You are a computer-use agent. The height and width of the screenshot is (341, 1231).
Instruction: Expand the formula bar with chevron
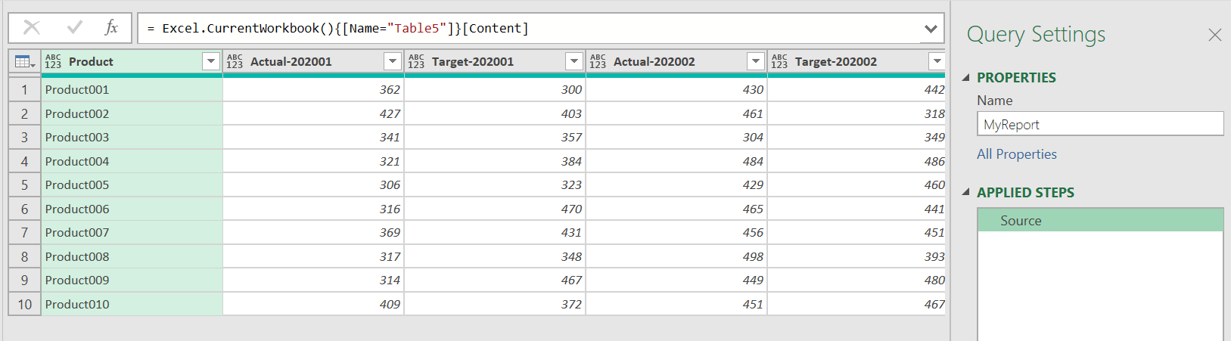(931, 29)
